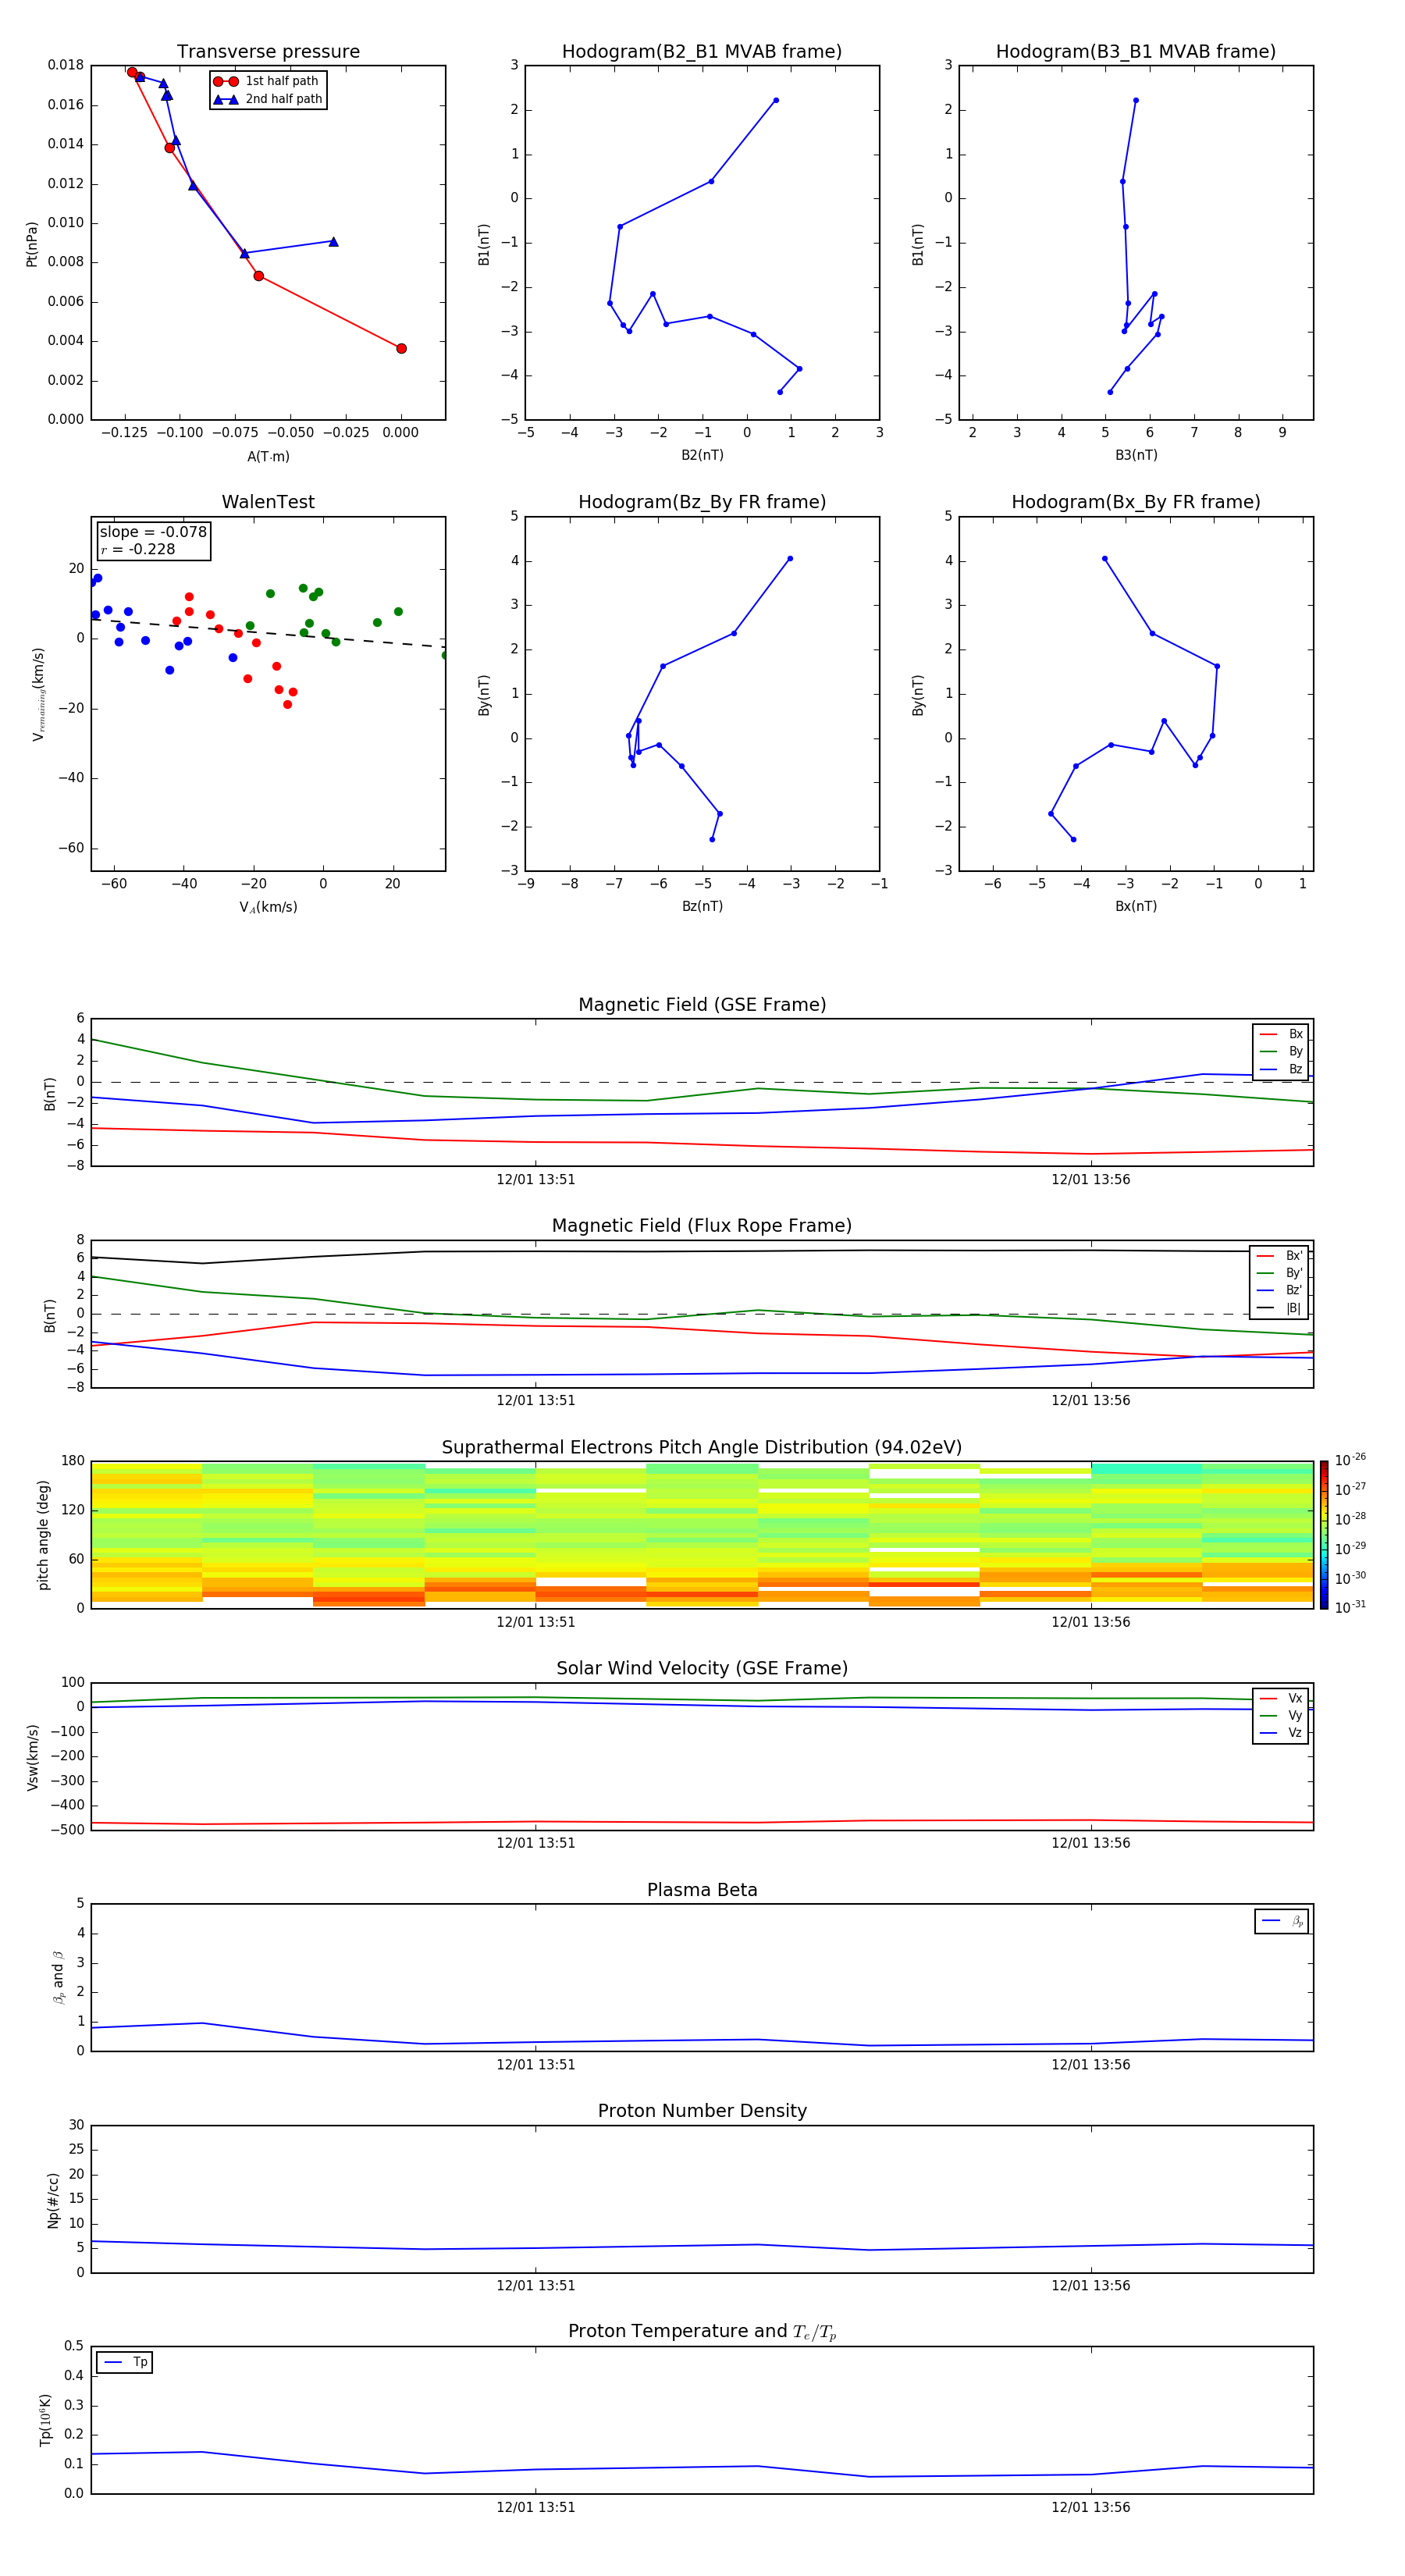Click the "Np(#/cc)" y-axis label
The height and width of the screenshot is (2576, 1405).
tap(53, 2200)
